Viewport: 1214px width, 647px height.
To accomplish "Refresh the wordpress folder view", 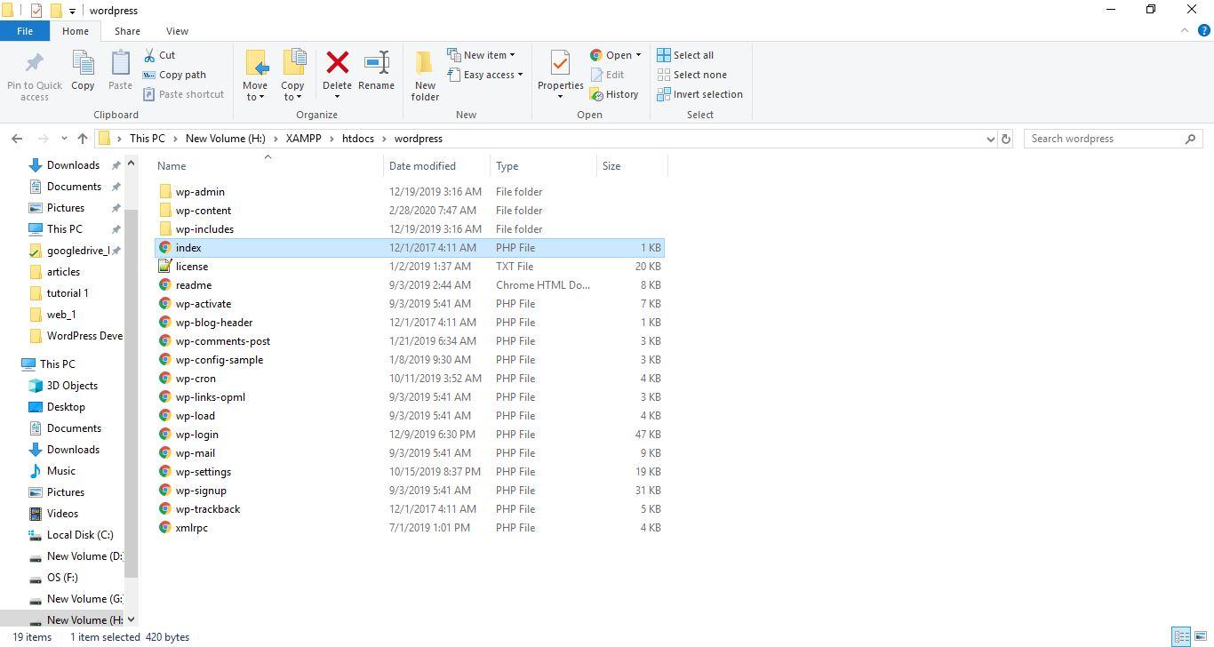I will 1006,139.
